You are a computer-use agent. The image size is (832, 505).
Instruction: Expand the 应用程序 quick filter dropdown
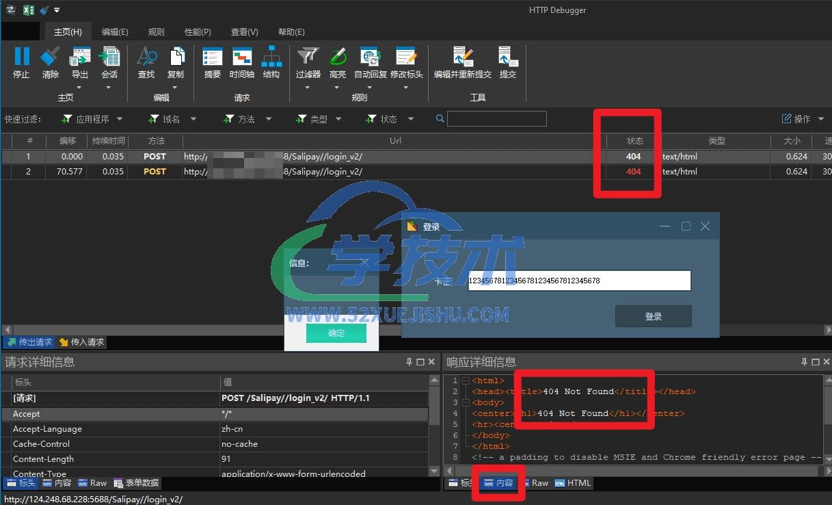point(93,119)
